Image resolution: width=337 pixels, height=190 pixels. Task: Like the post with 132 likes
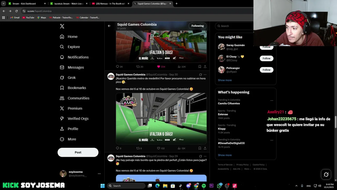[x=161, y=148]
